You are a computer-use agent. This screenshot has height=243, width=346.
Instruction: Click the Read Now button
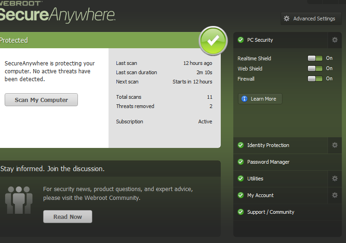click(68, 217)
